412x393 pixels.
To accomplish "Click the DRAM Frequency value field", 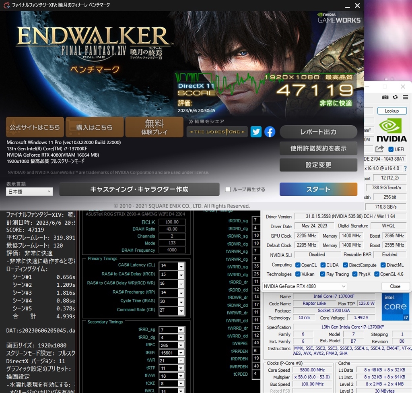I will point(172,250).
